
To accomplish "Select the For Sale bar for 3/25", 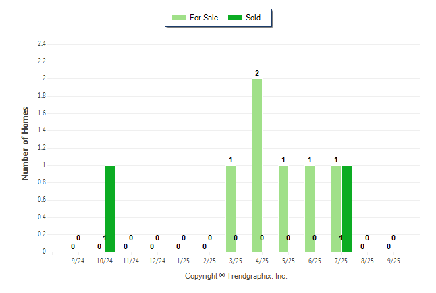I will point(231,209).
